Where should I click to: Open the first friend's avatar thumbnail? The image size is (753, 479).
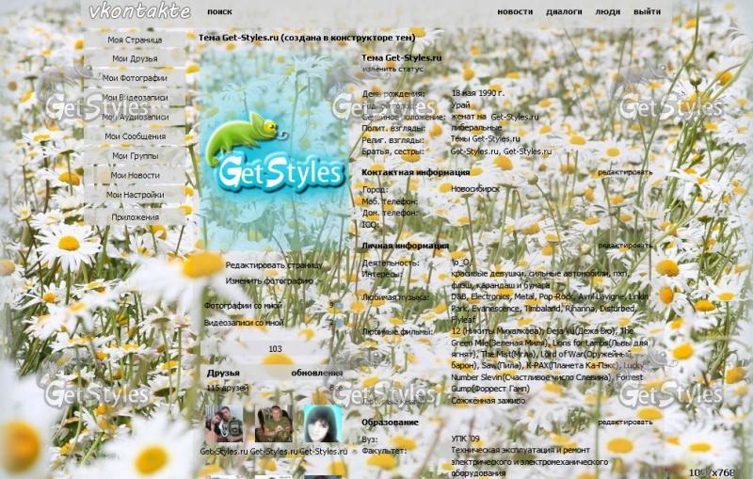point(224,424)
